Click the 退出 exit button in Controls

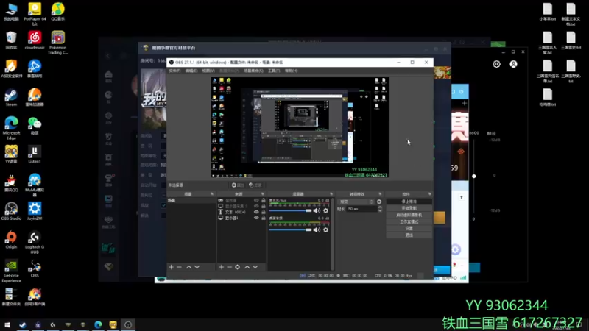(x=409, y=235)
